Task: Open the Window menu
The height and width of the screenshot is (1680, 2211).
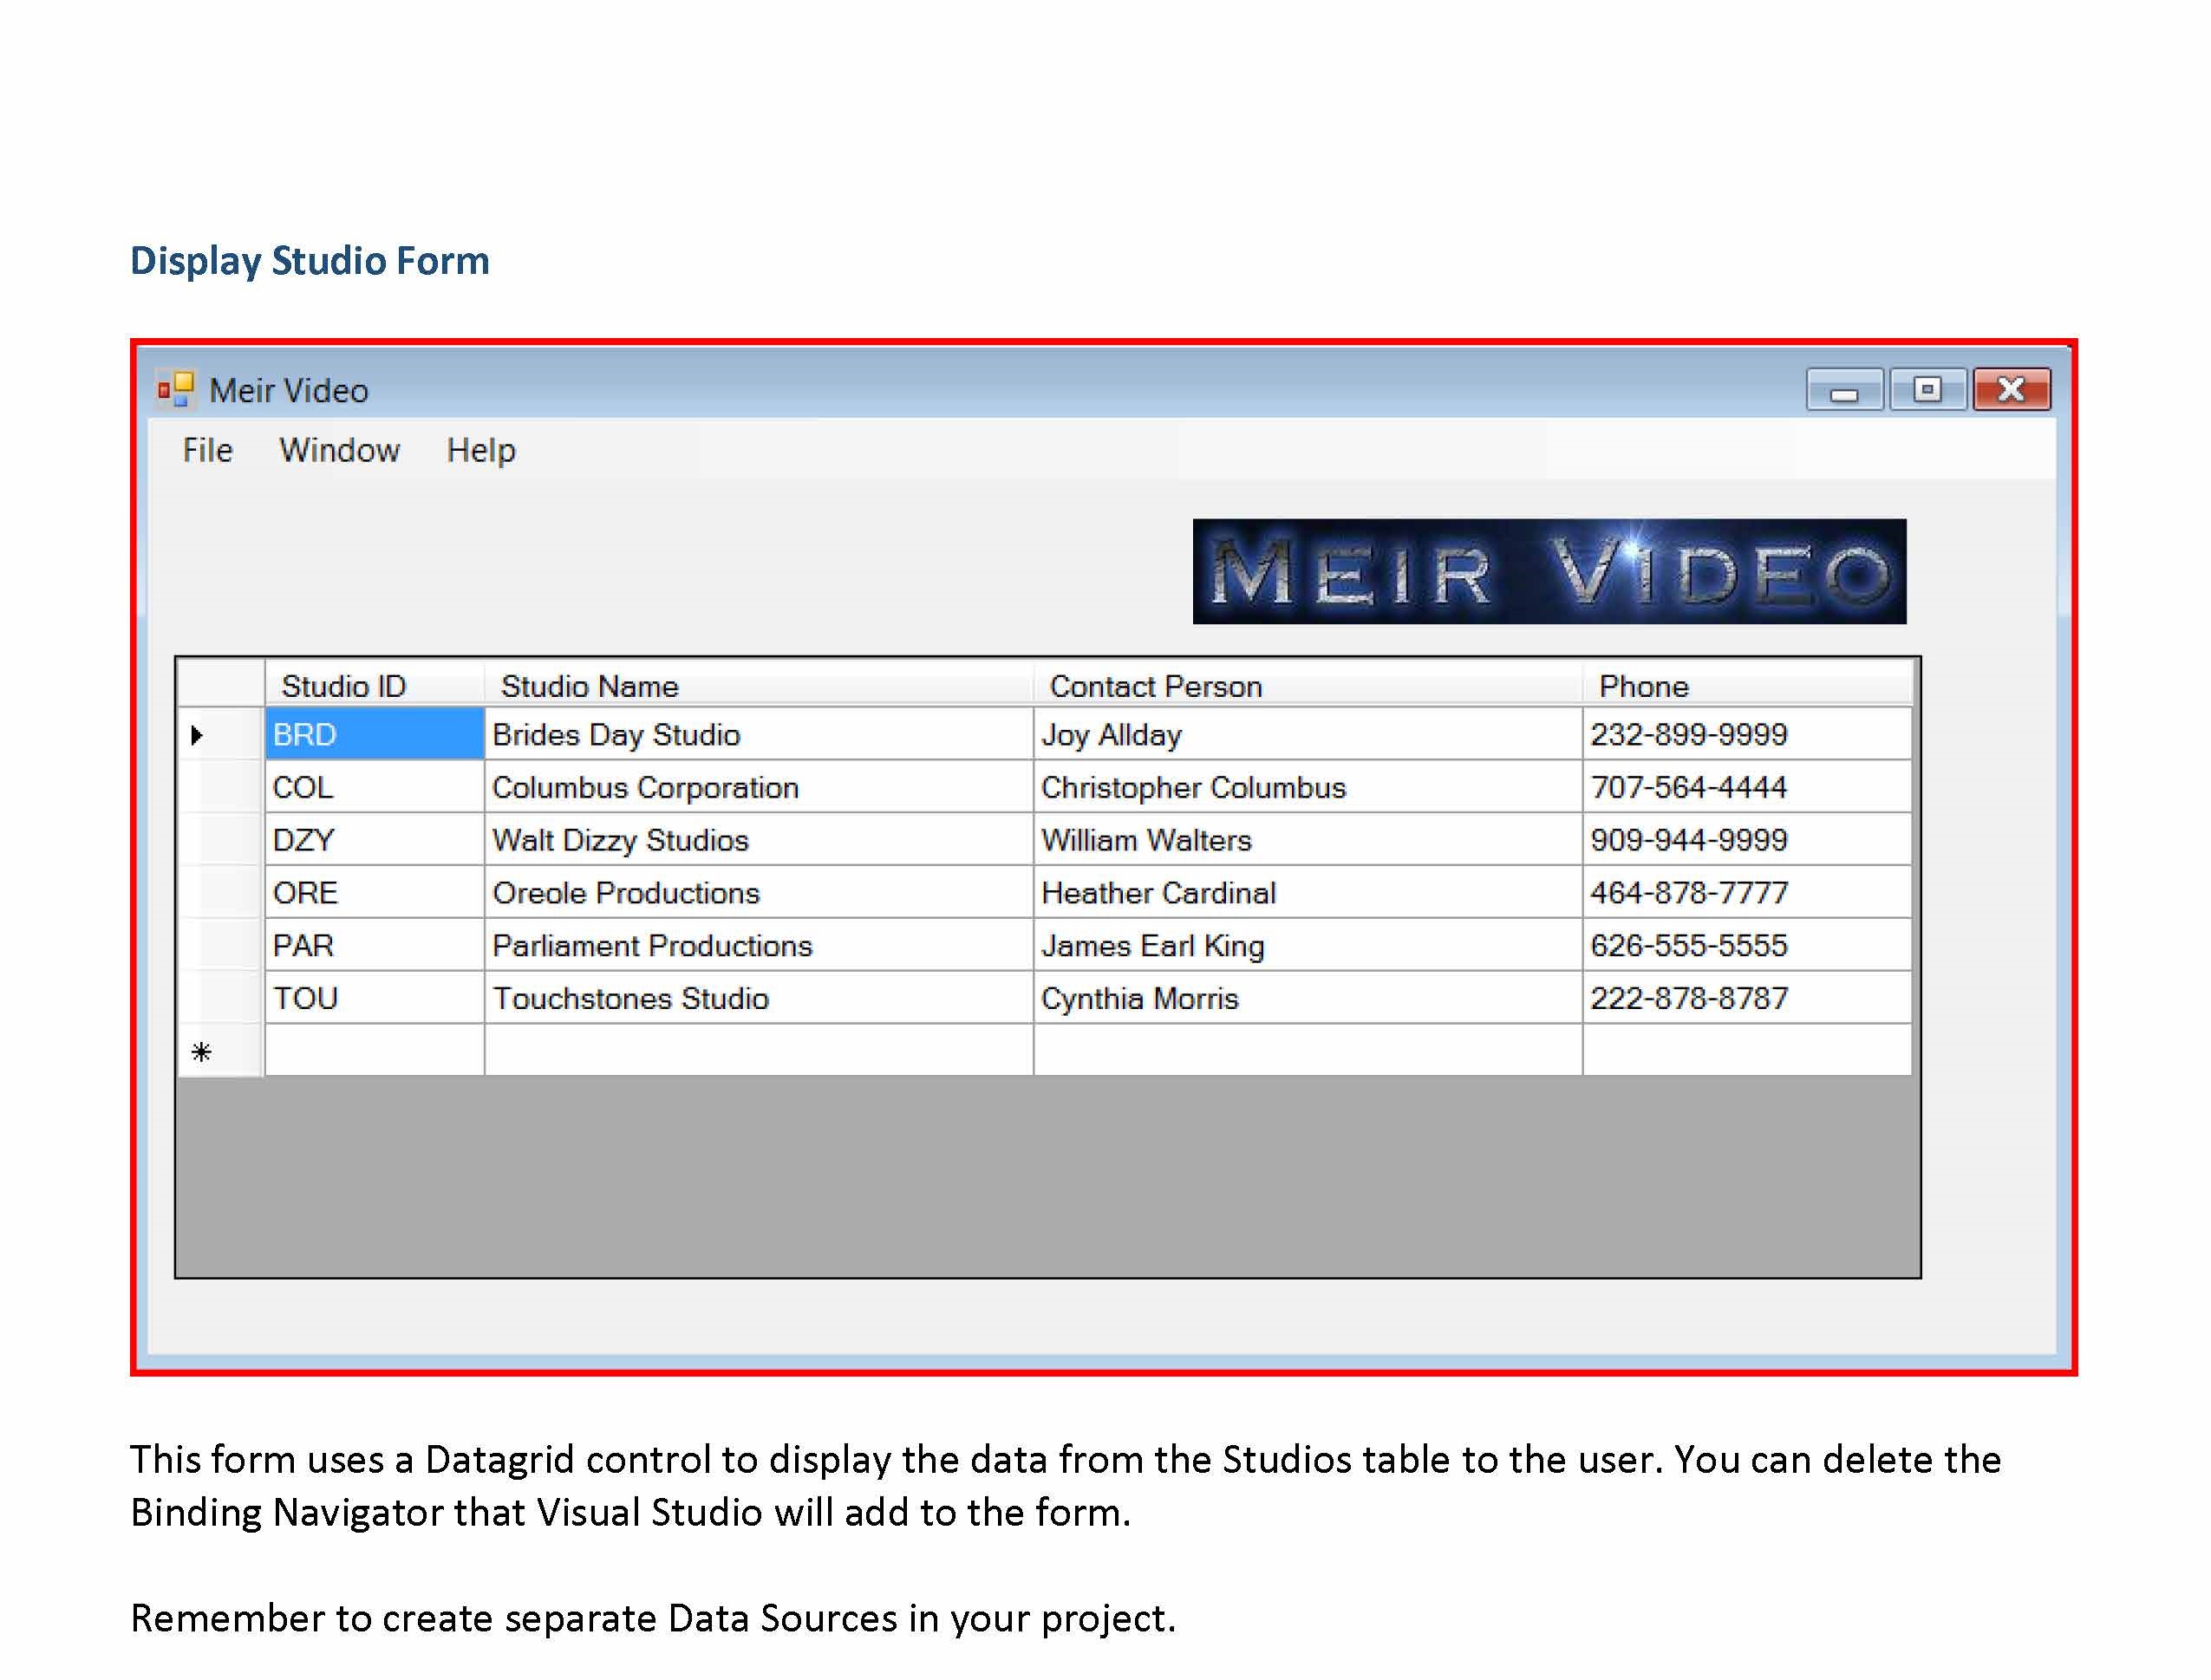Action: [x=339, y=450]
